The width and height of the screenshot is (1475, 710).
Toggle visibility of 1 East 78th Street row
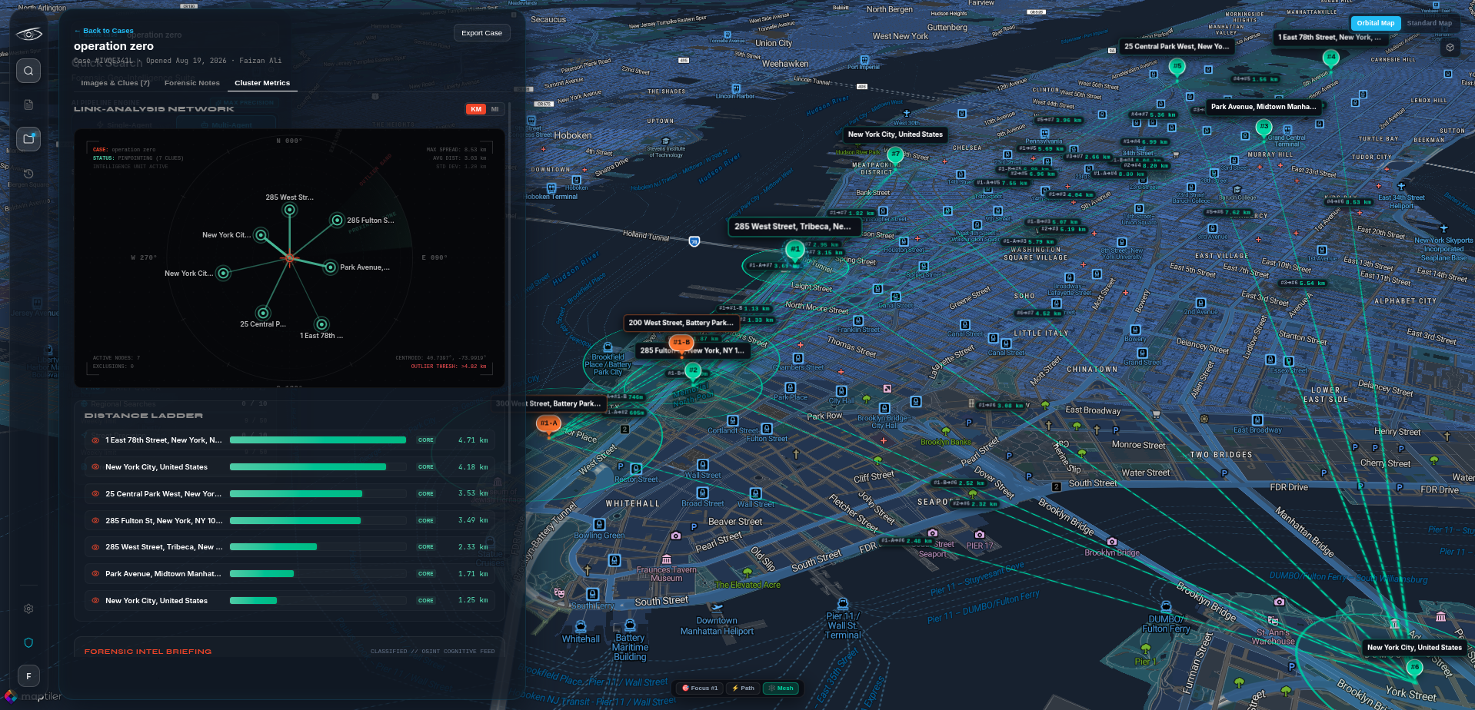pos(95,440)
